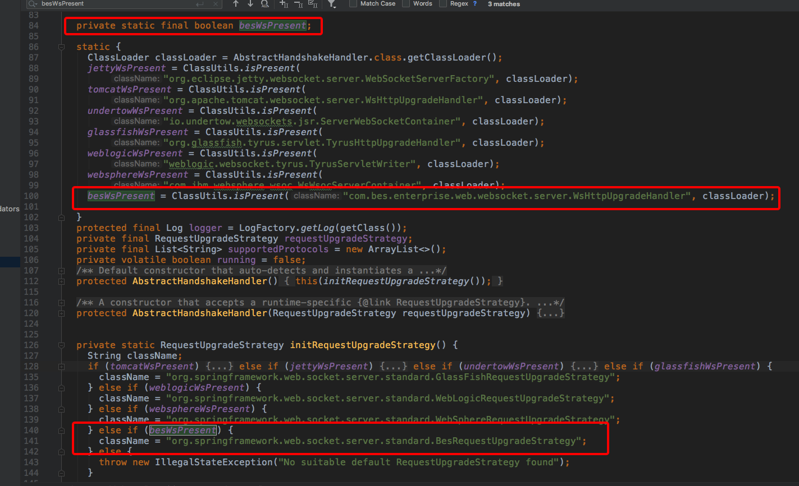Collapse initRequestUpgradeStrategy method at line 126
This screenshot has height=486, width=799.
pos(61,345)
